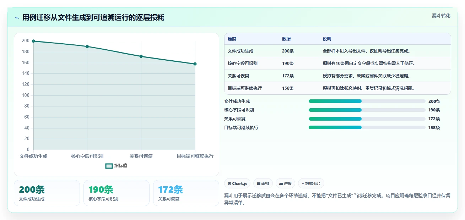Click x-axis label 文件成功生成
Image resolution: width=465 pixels, height=220 pixels.
click(33, 156)
